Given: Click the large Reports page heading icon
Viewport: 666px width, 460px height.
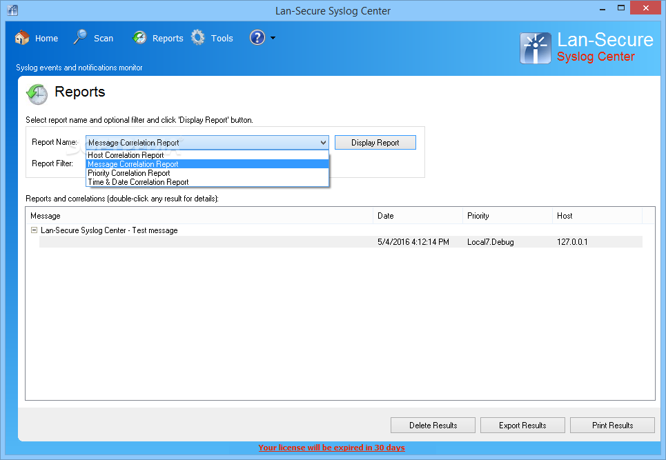Looking at the screenshot, I should coord(37,94).
